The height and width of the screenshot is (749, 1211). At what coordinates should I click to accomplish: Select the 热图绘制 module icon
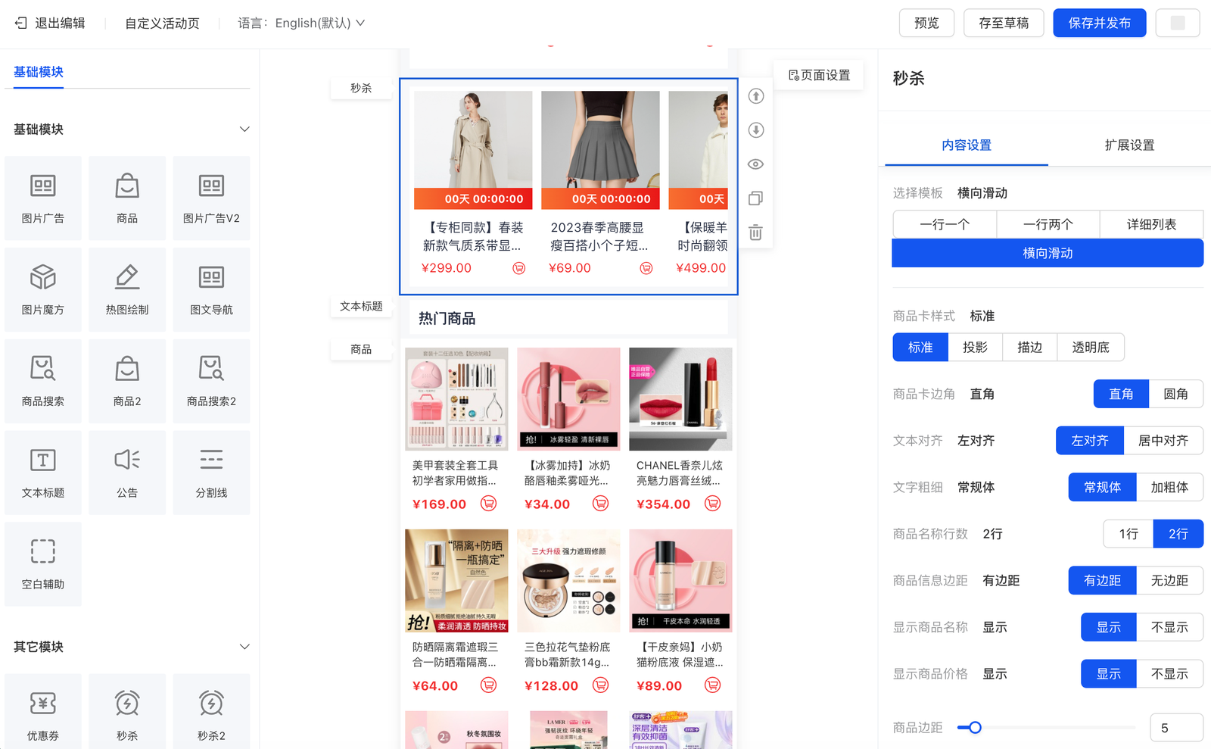tap(127, 289)
